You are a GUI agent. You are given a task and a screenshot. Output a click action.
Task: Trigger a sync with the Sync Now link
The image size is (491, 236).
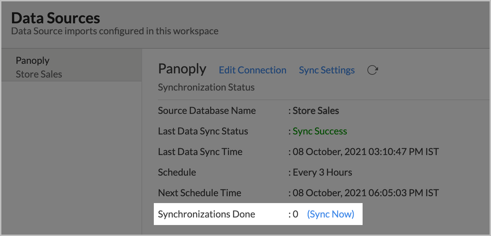(x=330, y=214)
